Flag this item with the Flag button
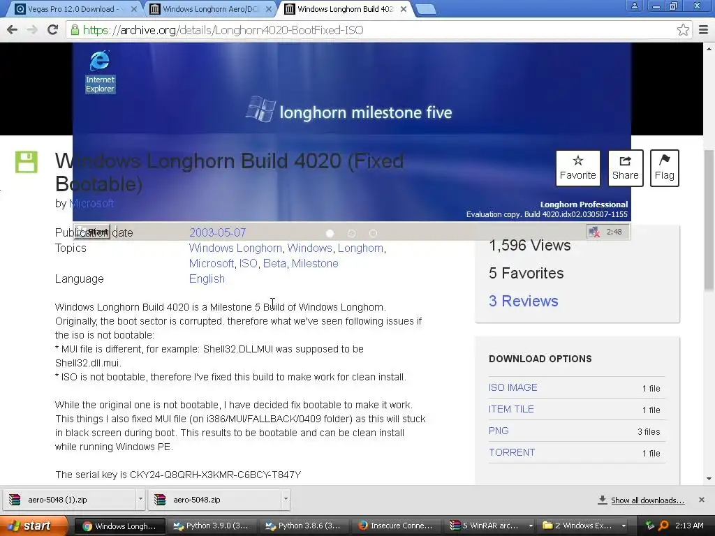The height and width of the screenshot is (536, 715). point(665,168)
